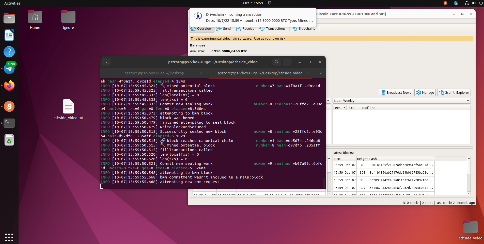Open Telegram with the 1890 badge
Viewport: 484px width, 244px height.
coord(9,69)
